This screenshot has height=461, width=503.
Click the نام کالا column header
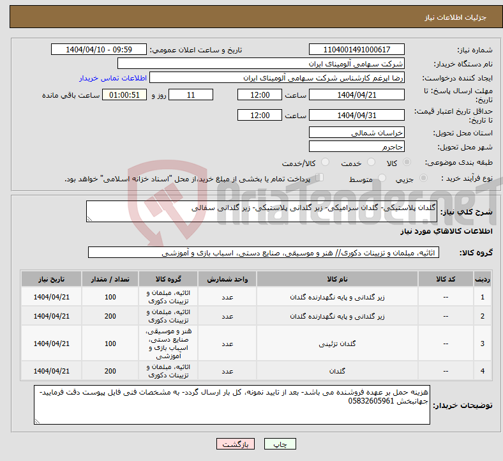click(x=337, y=279)
